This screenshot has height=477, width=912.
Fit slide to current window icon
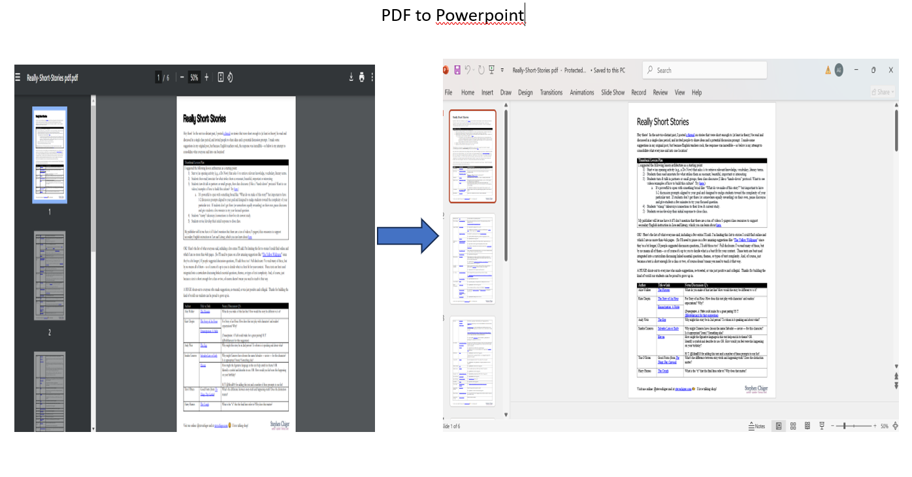pyautogui.click(x=896, y=425)
